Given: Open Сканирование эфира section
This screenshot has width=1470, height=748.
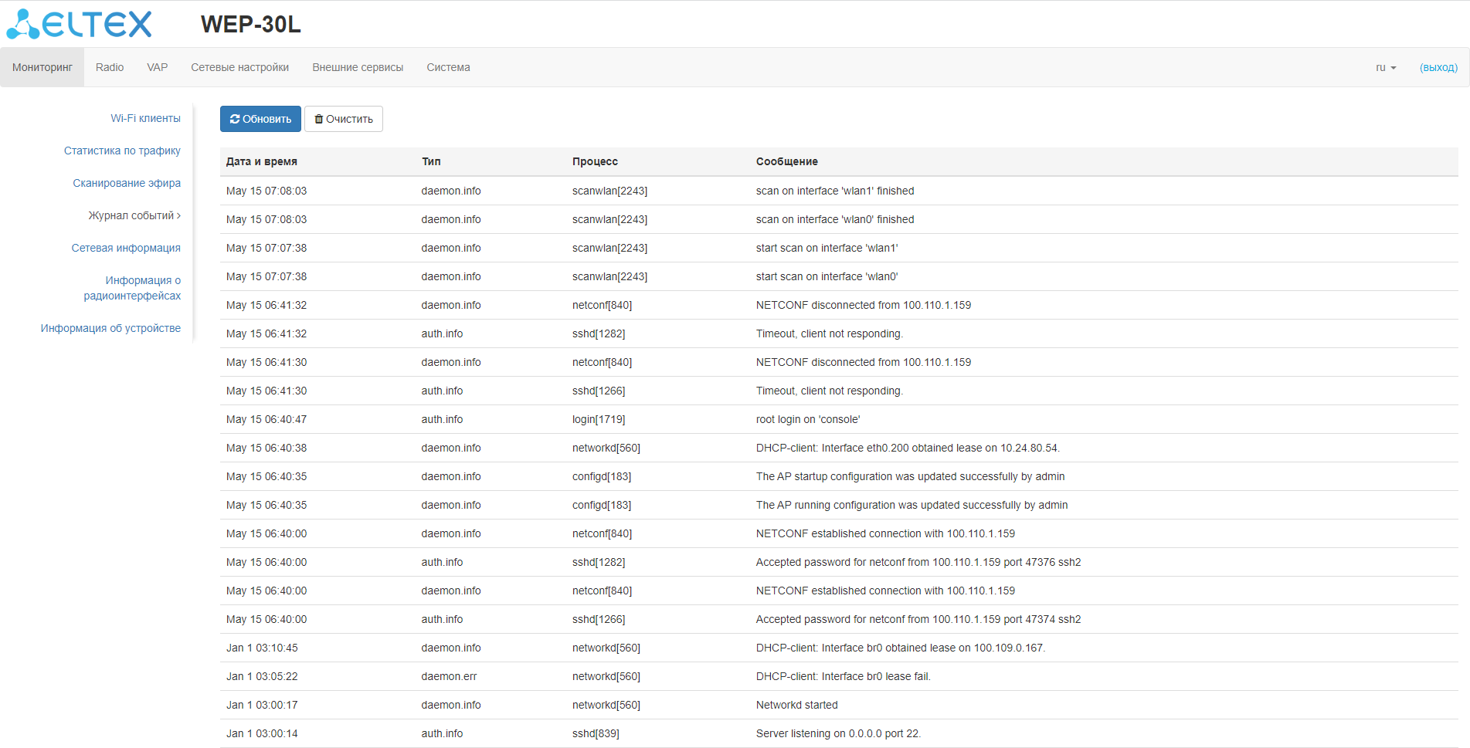Looking at the screenshot, I should [x=127, y=183].
